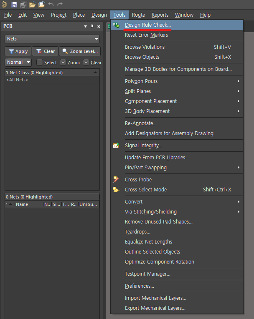Click the Signal Integrity waveform icon
Viewport: 254px width, 319px height.
116,146
